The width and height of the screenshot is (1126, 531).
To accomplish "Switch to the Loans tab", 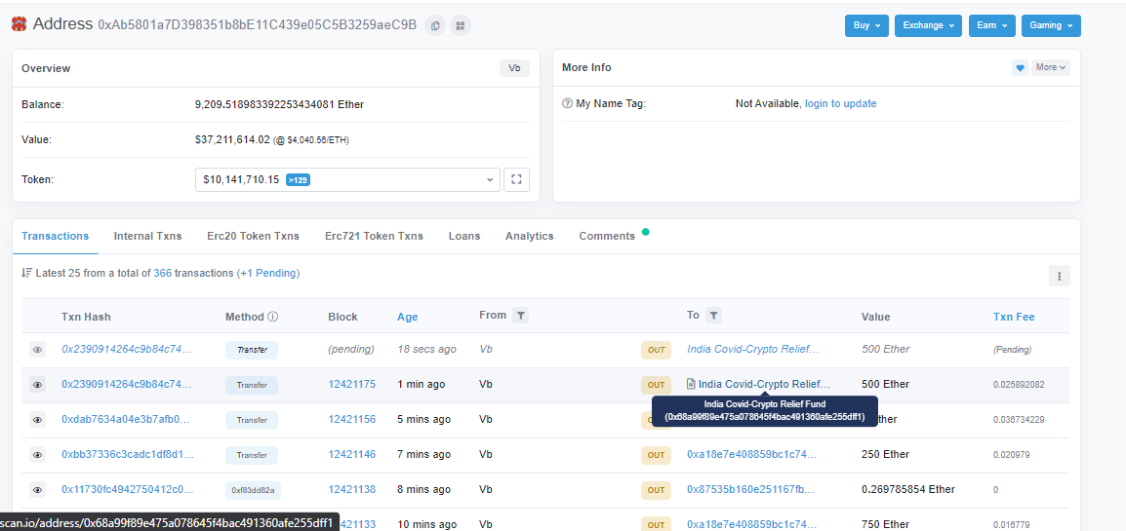I will pyautogui.click(x=463, y=236).
